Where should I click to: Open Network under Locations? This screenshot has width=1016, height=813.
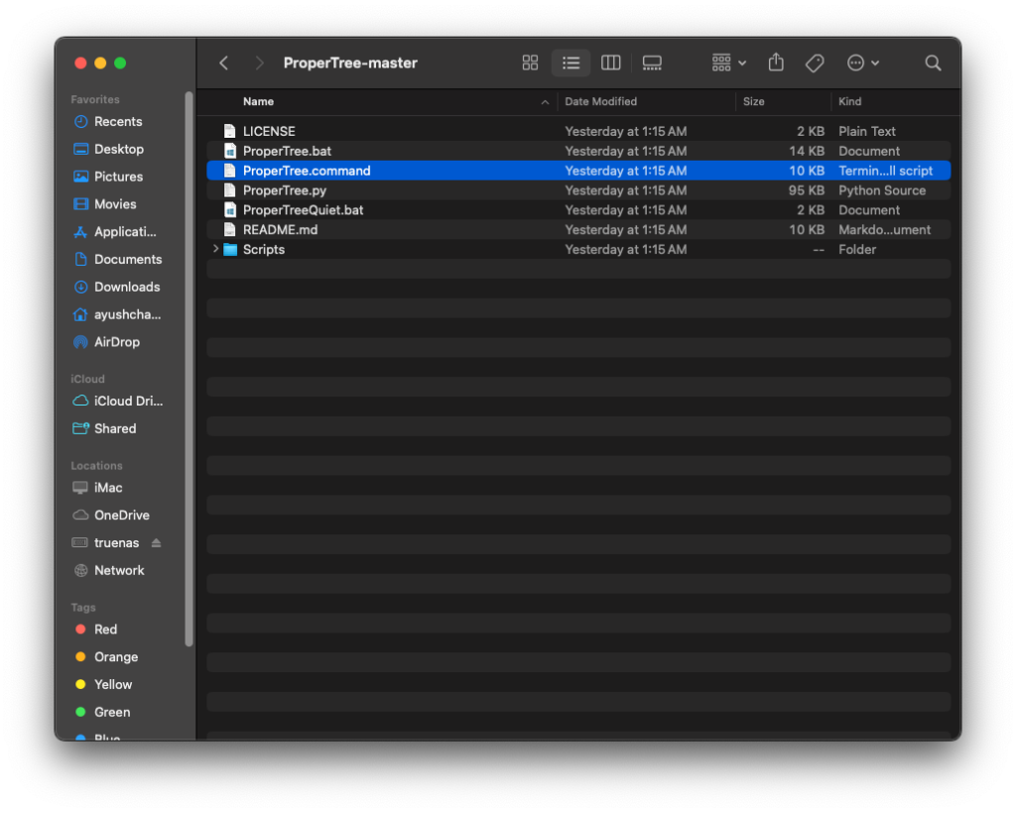tap(117, 570)
